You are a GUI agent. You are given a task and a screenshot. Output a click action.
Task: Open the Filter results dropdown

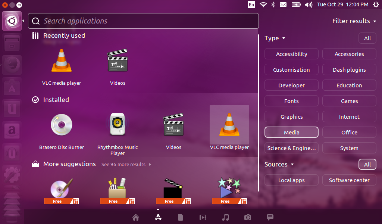[x=354, y=21]
